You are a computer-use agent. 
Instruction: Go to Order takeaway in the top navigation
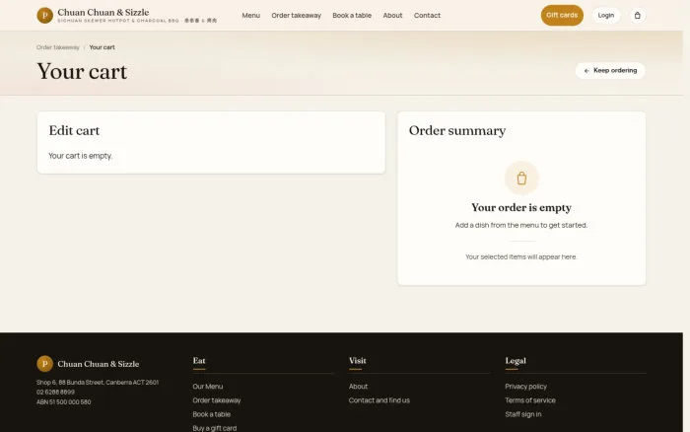coord(296,16)
